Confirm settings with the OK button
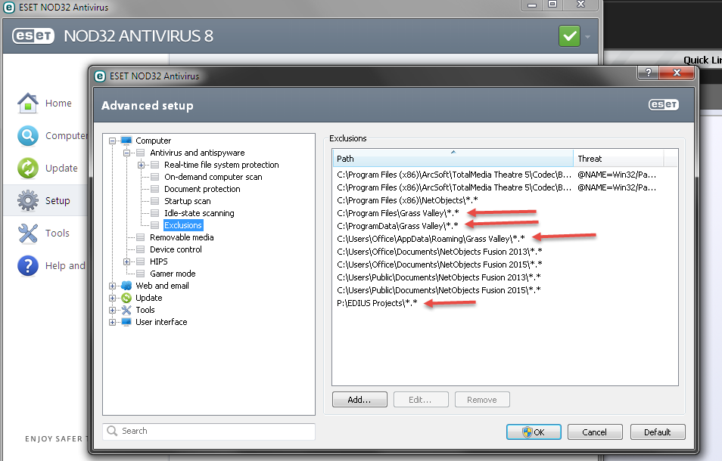This screenshot has height=461, width=722. (x=534, y=432)
